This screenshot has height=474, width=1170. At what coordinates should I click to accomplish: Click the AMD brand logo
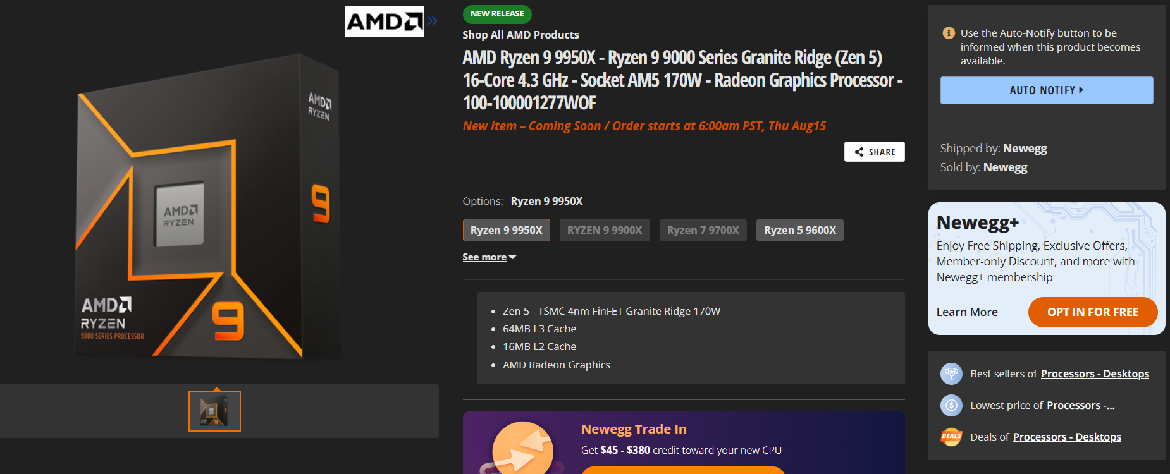pos(385,21)
